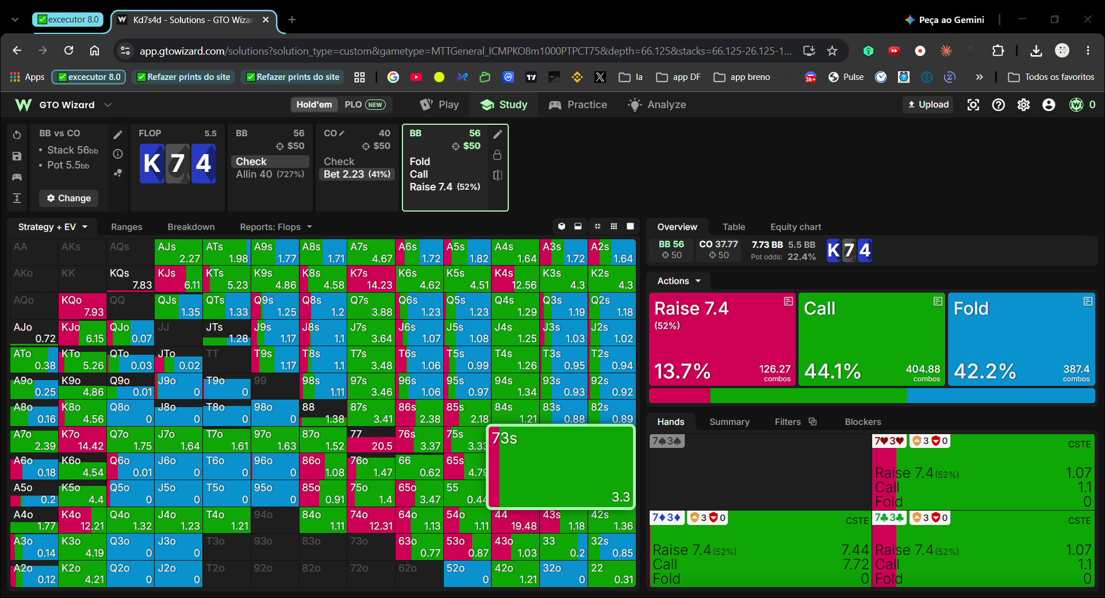Open the help question mark icon
The height and width of the screenshot is (598, 1105).
[x=999, y=105]
